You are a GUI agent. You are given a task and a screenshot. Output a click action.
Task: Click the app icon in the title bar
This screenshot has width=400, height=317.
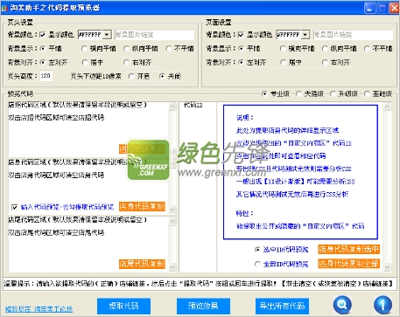4,8
